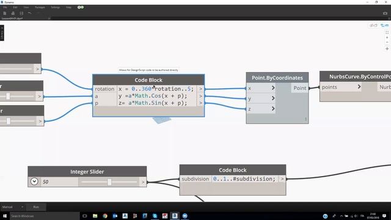Select the Lesson04-01.dyn workspace tab
This screenshot has height=220, width=391.
[12, 18]
